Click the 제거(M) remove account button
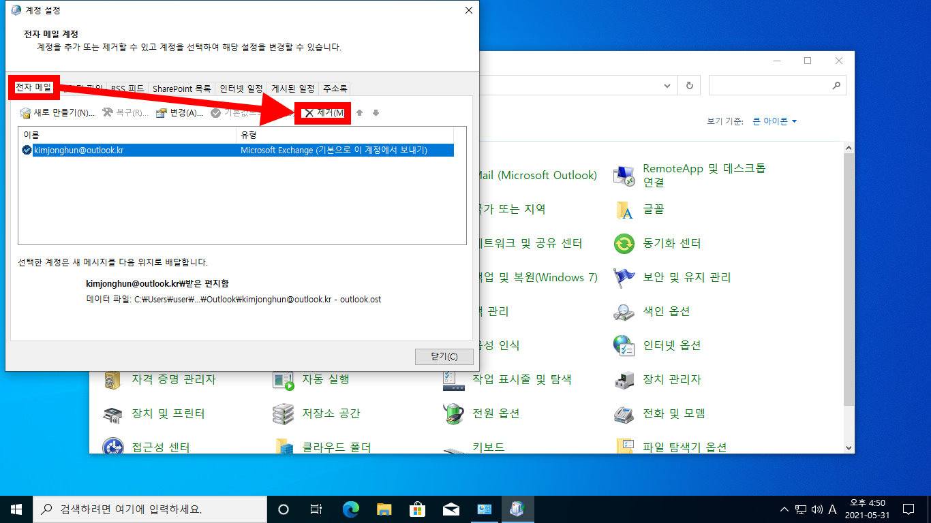 (324, 113)
